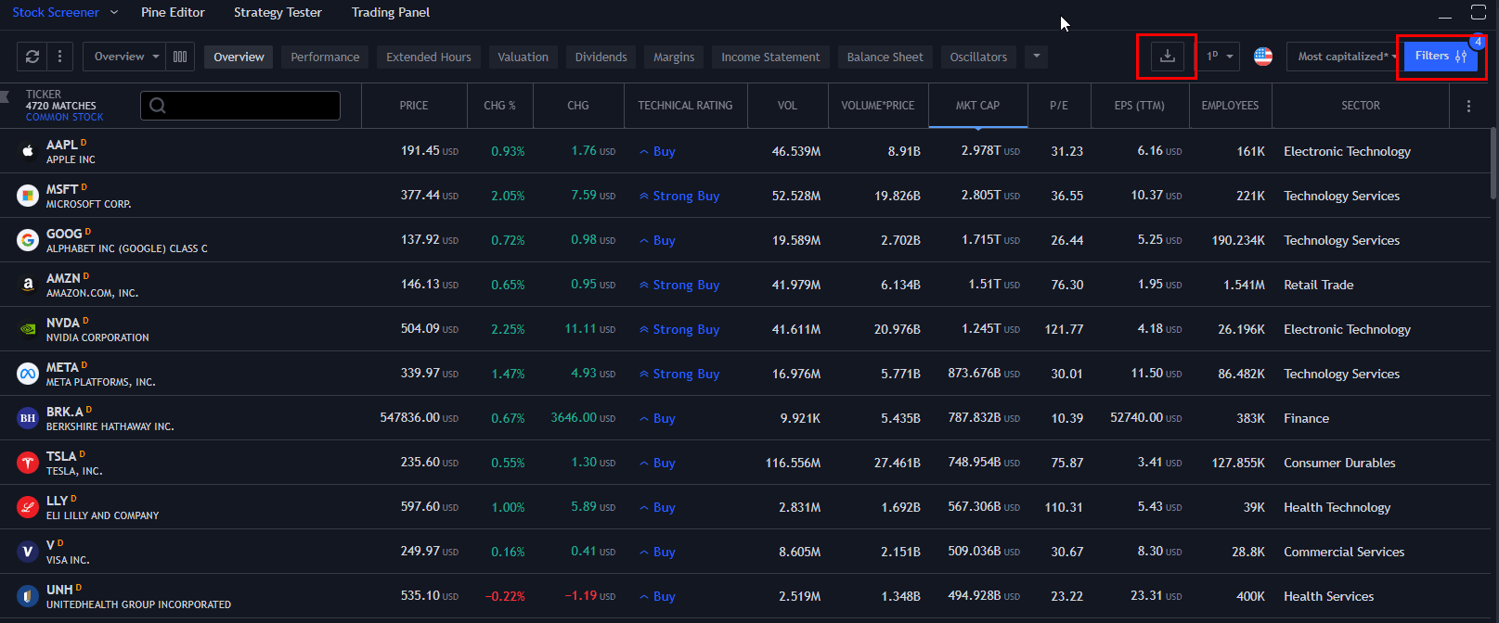Click the Apple logo in AAPL row

pos(28,151)
